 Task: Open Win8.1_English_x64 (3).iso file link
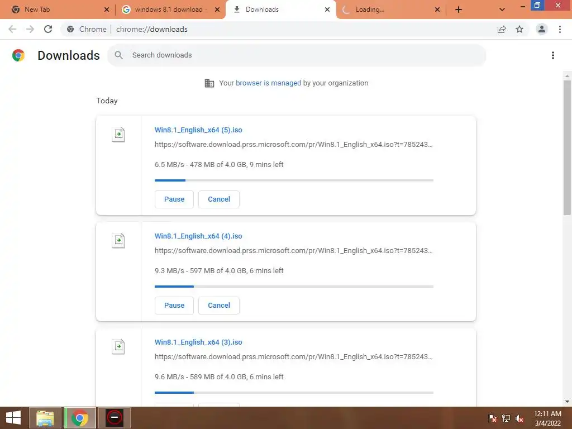point(198,342)
